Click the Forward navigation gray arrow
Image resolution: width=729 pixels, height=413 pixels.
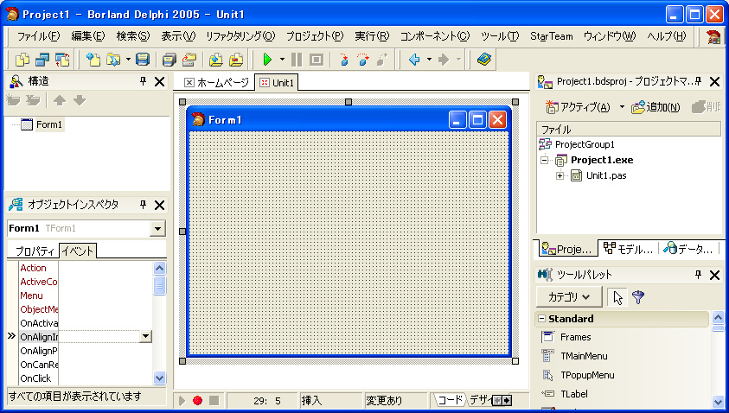(444, 60)
